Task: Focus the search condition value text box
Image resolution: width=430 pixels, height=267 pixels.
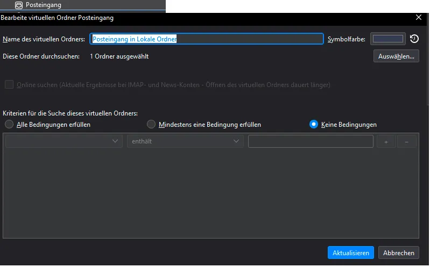Action: [x=311, y=141]
